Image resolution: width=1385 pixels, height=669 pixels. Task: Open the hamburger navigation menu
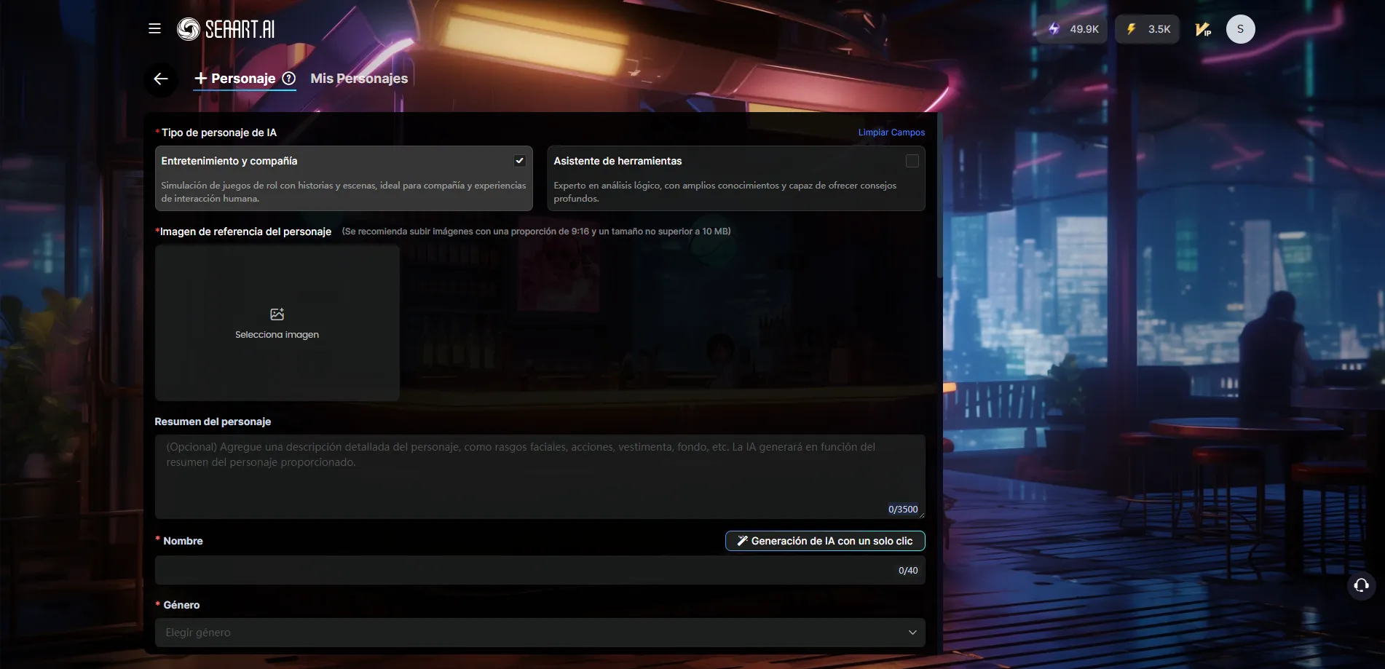point(154,28)
